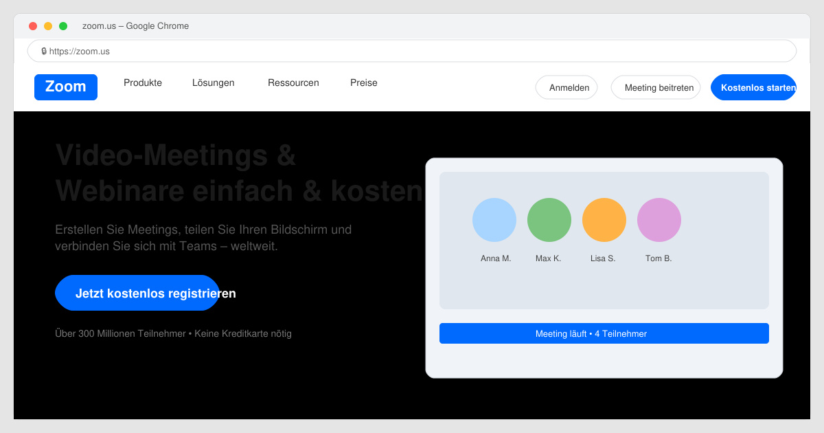Image resolution: width=824 pixels, height=433 pixels.
Task: Open the Lösungen menu
Action: (x=214, y=82)
